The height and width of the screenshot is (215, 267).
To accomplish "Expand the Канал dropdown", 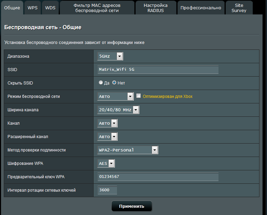I will [x=107, y=123].
